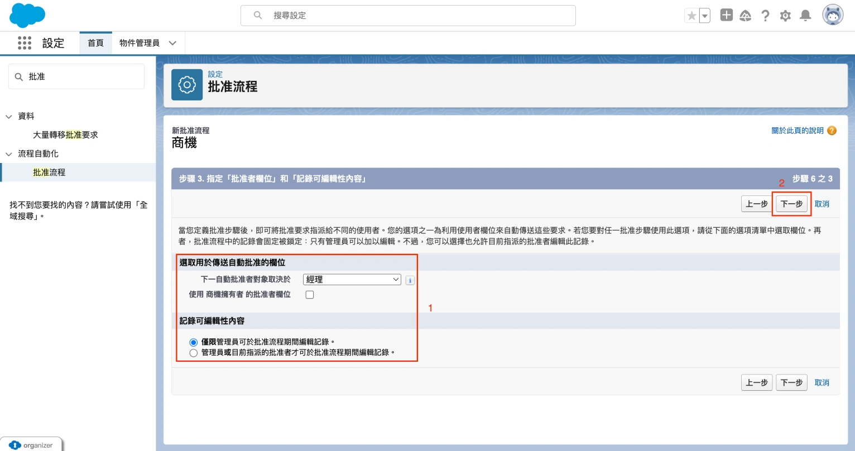Open the user avatar profile menu
Viewport: 855px width, 451px height.
click(x=833, y=15)
